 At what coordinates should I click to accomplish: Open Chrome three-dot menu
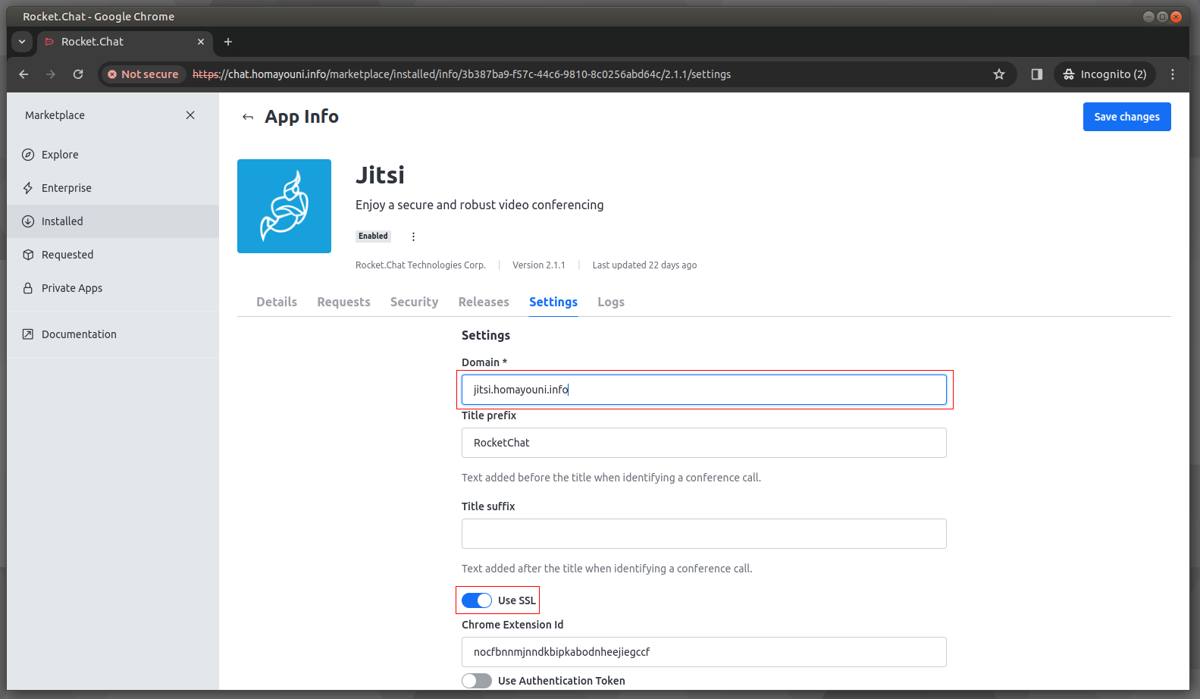1173,74
